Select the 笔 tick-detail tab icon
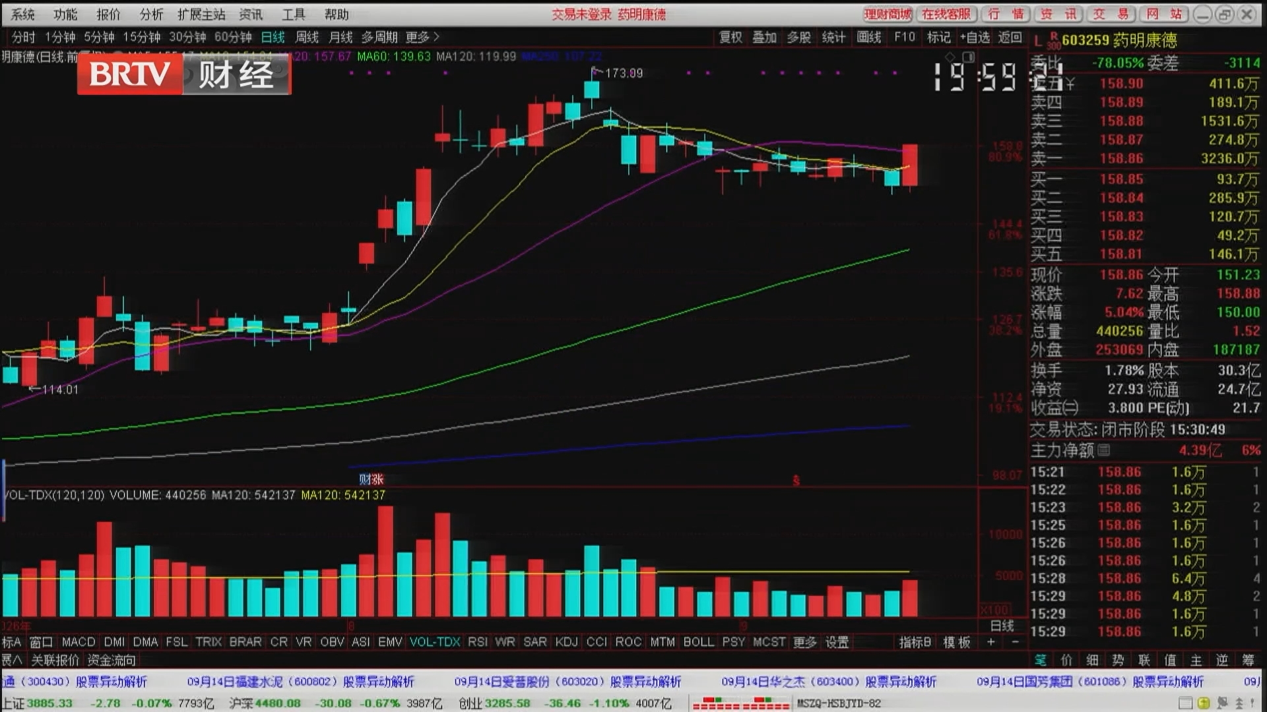 (1041, 660)
